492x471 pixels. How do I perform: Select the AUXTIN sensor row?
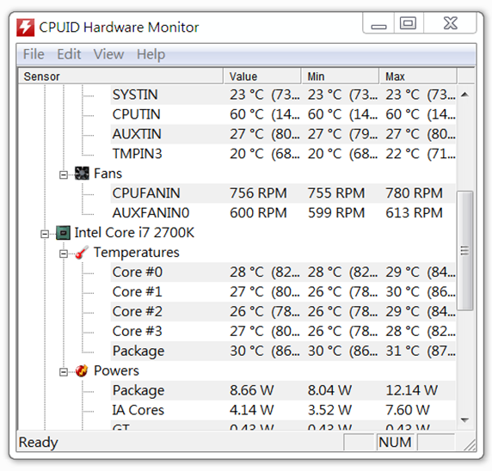[x=283, y=134]
